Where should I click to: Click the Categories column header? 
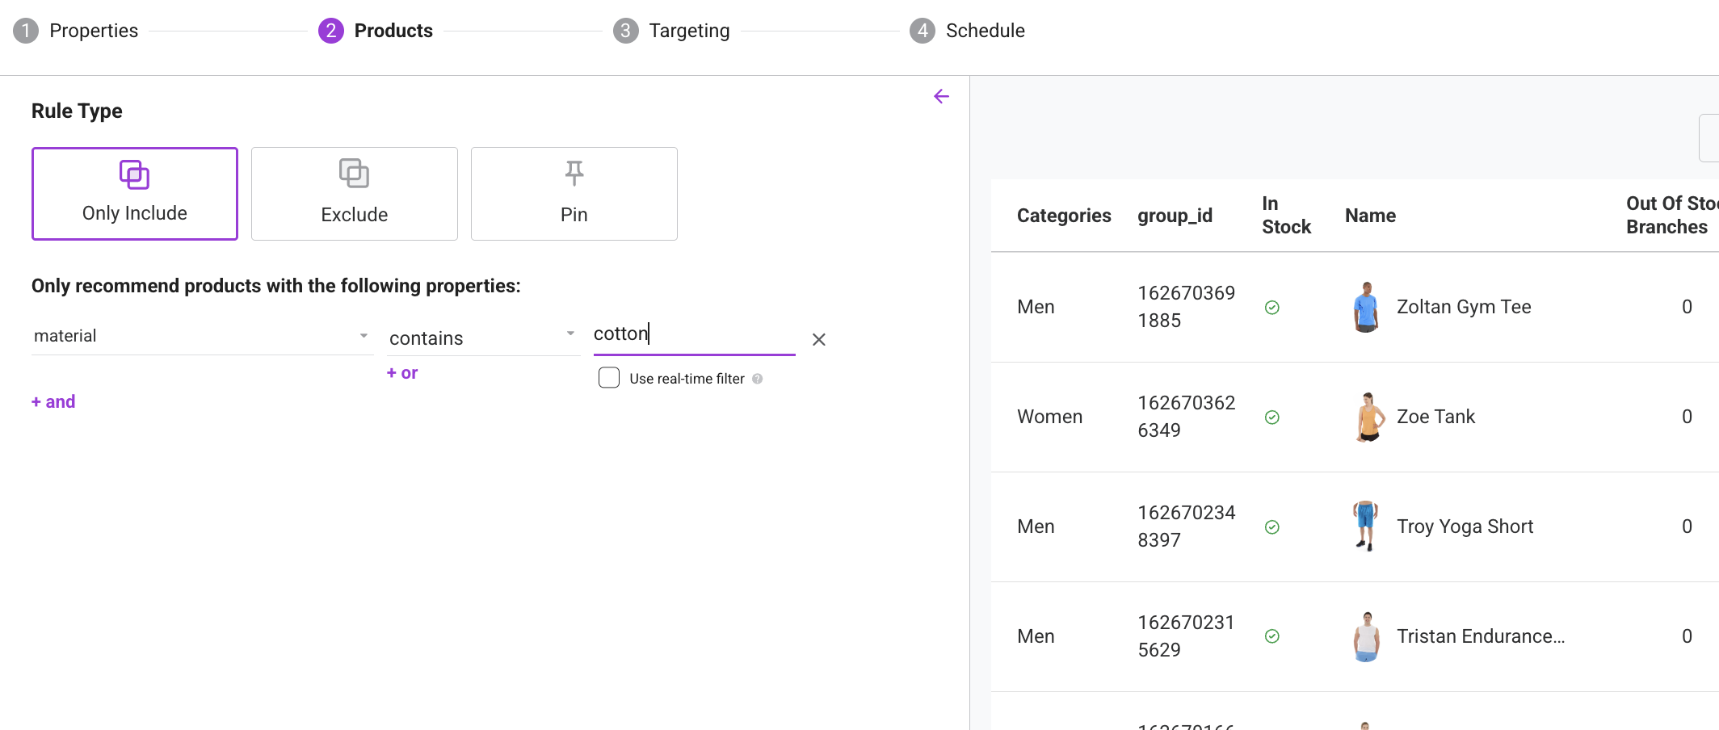(x=1064, y=216)
